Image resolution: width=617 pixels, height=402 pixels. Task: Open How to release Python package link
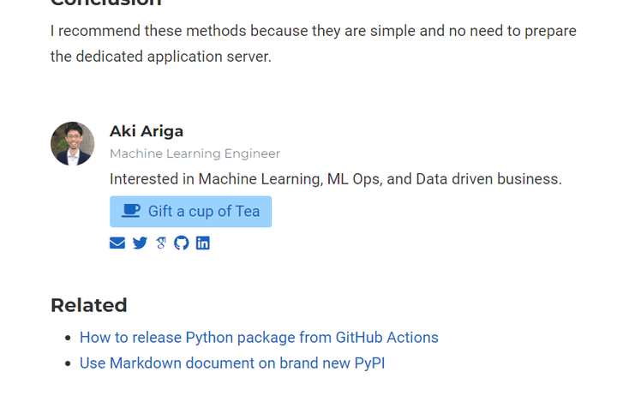pos(259,338)
